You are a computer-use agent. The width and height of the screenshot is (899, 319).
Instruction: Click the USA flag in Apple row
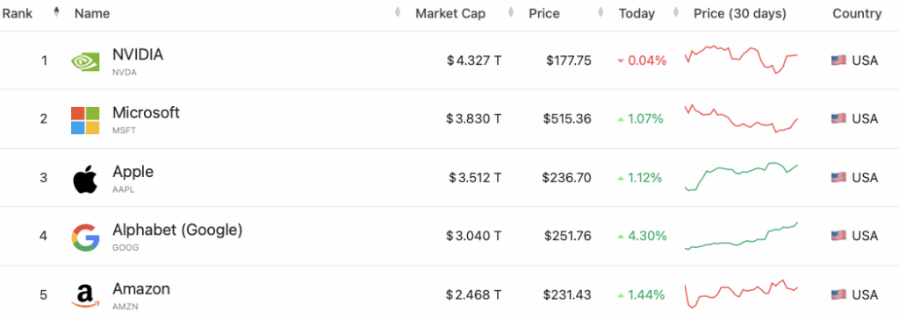pos(838,178)
